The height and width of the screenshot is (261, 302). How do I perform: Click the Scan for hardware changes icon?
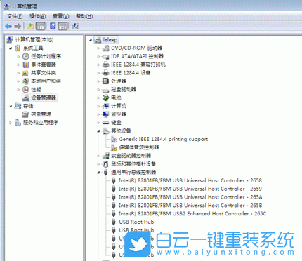point(75,26)
